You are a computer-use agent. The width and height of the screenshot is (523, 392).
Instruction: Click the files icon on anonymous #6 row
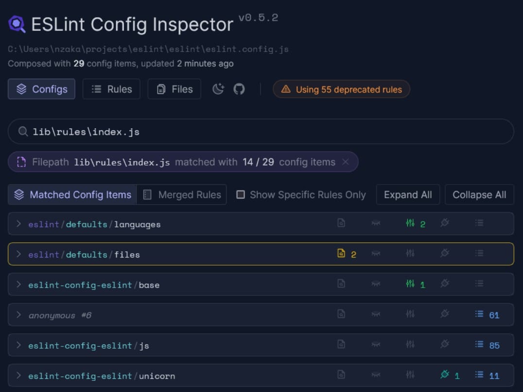[341, 314]
